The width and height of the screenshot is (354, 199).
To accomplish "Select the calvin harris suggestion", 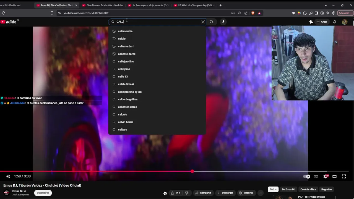I will pos(157,122).
